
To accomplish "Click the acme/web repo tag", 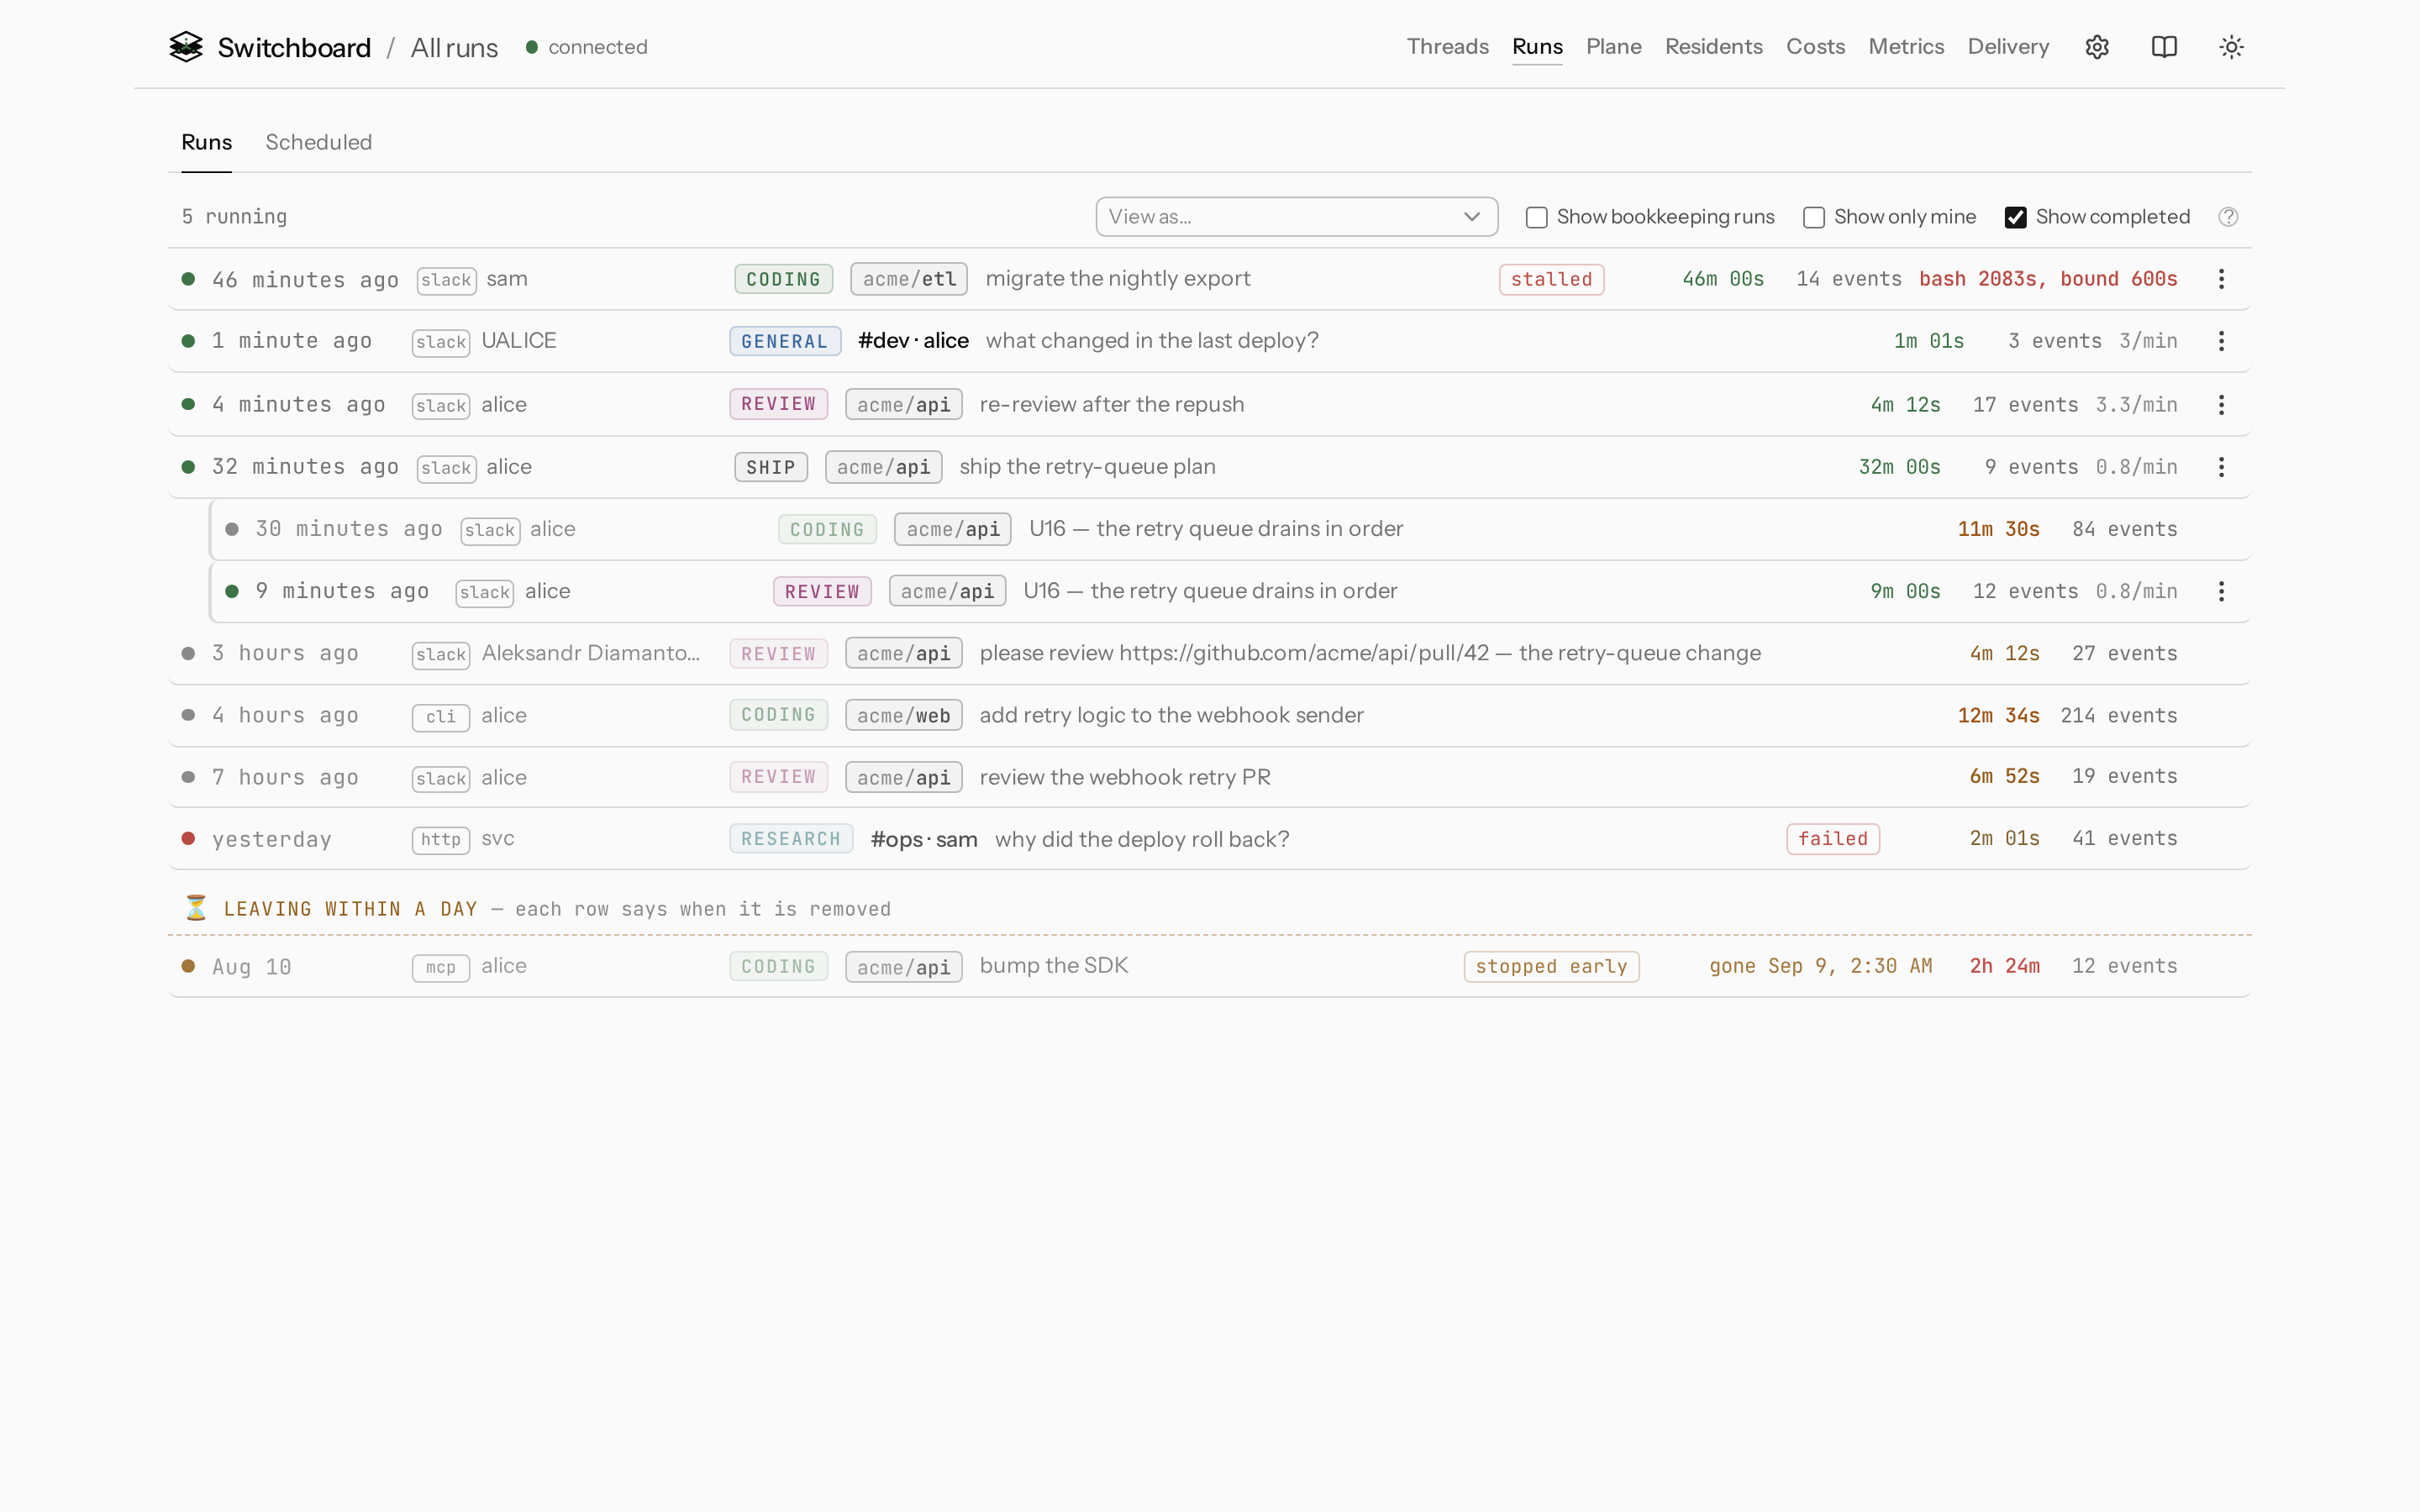I will 903,715.
